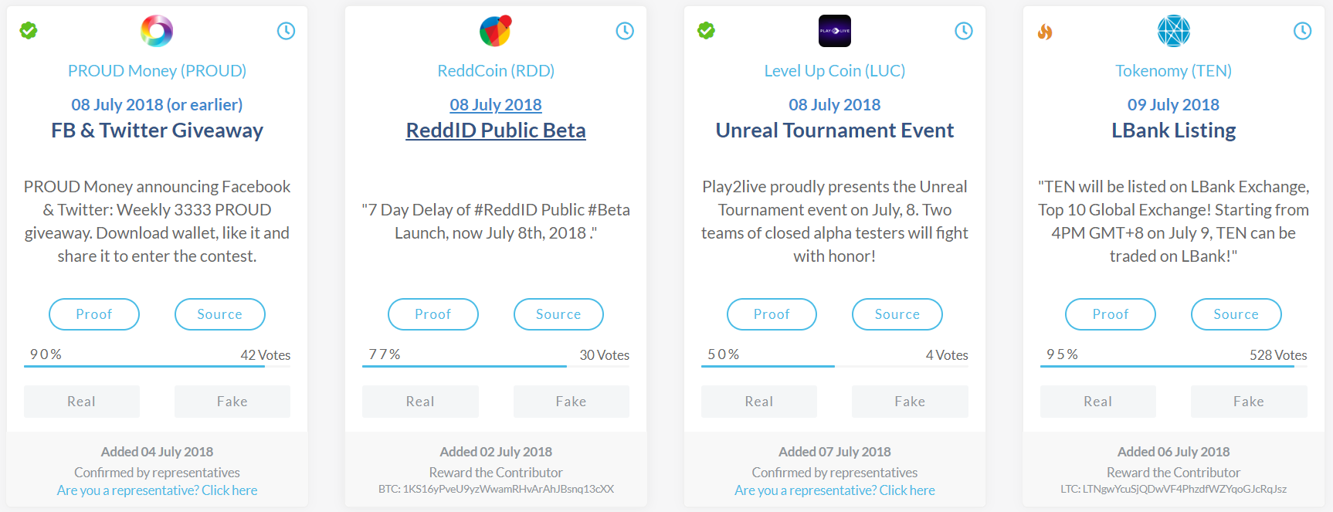This screenshot has height=512, width=1333.
Task: Open the Tokenomy (TEN) coin link
Action: [x=1173, y=71]
